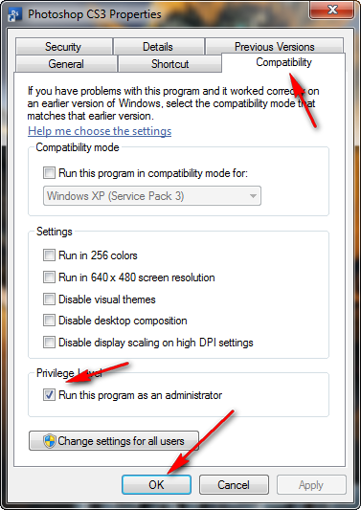Check Disable display scaling on high DPI
The height and width of the screenshot is (510, 361).
tap(49, 343)
